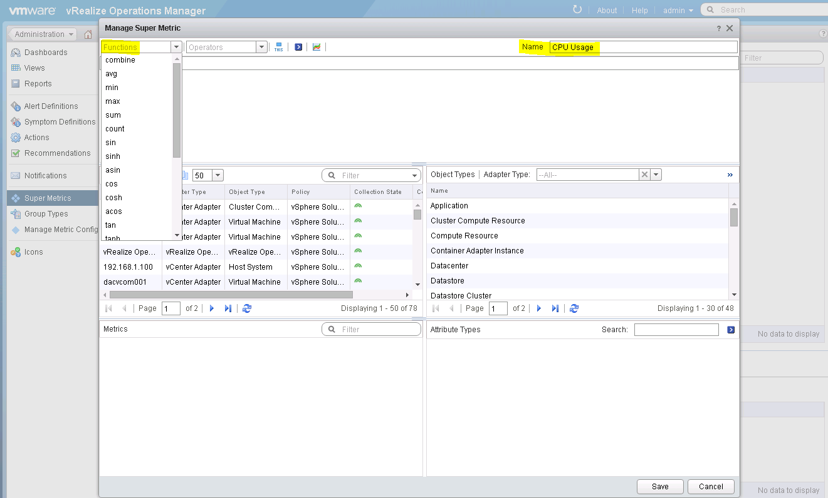
Task: Go to last page in objects list
Action: (228, 308)
